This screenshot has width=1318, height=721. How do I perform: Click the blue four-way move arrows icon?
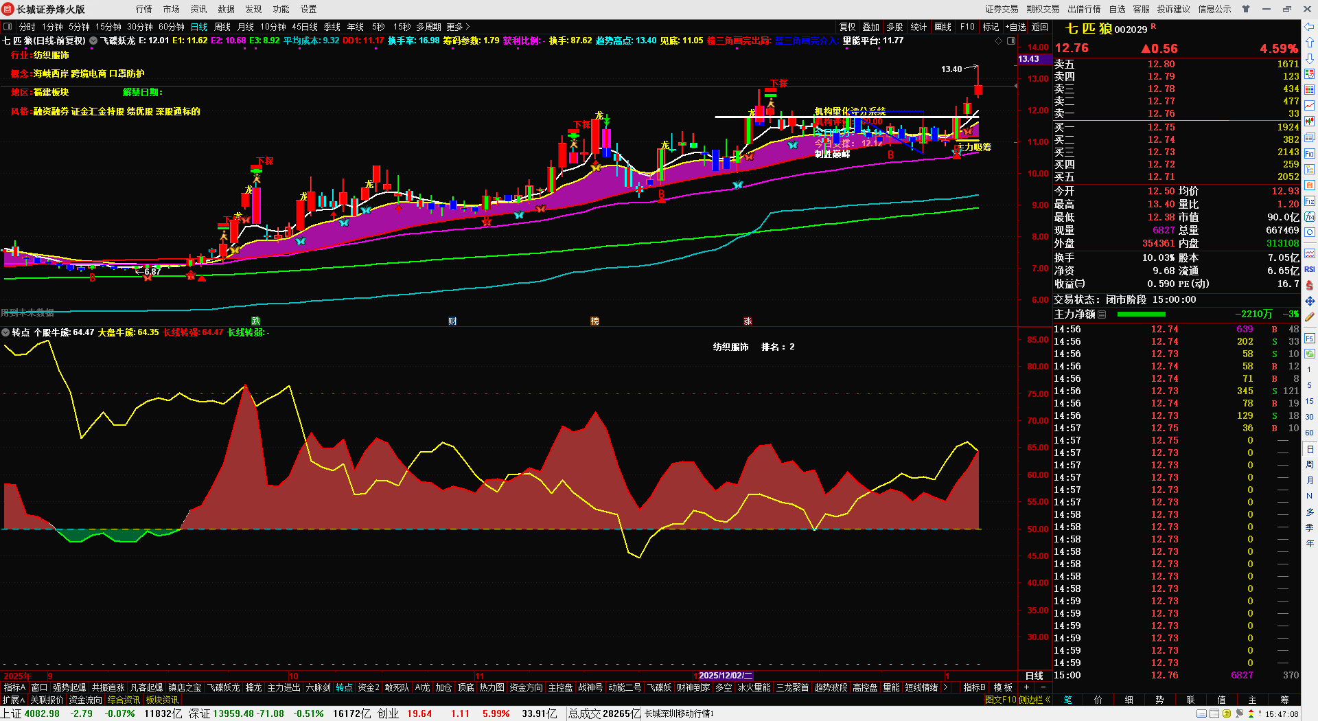click(1310, 301)
